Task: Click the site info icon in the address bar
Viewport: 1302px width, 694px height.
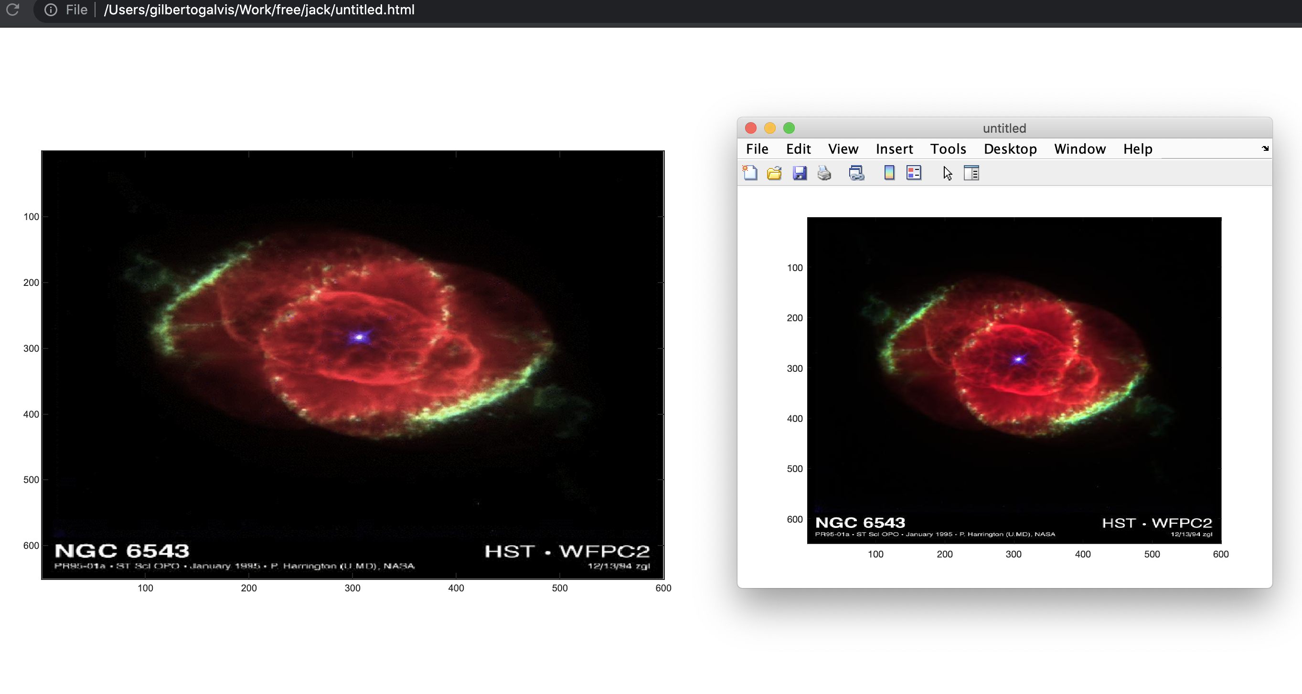Action: tap(51, 10)
